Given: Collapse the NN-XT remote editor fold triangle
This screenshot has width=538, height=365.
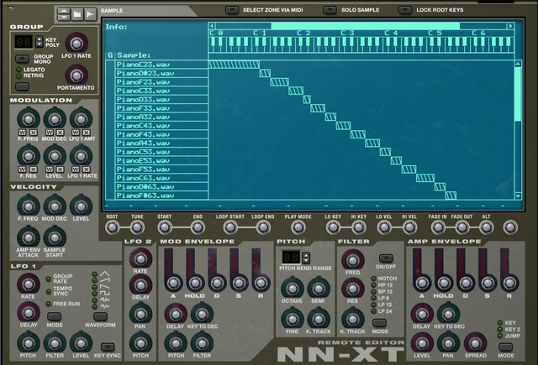Looking at the screenshot, I should pyautogui.click(x=11, y=8).
